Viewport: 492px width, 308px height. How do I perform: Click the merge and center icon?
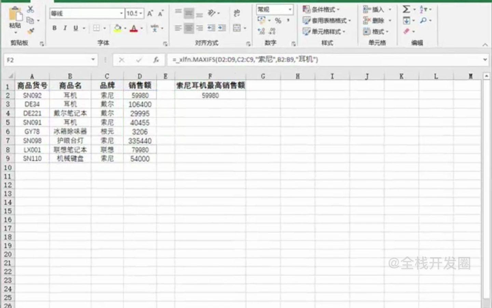(x=237, y=28)
